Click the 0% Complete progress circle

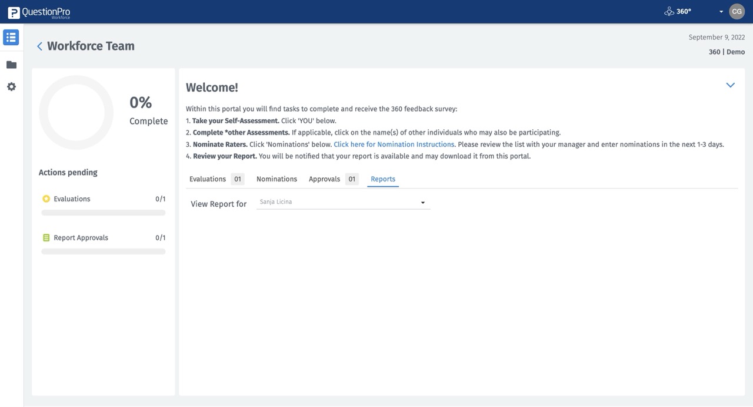(76, 112)
